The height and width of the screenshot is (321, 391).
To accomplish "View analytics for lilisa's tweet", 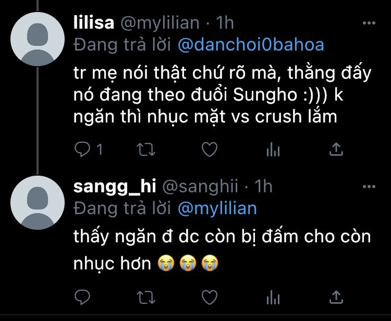I will coord(273,150).
